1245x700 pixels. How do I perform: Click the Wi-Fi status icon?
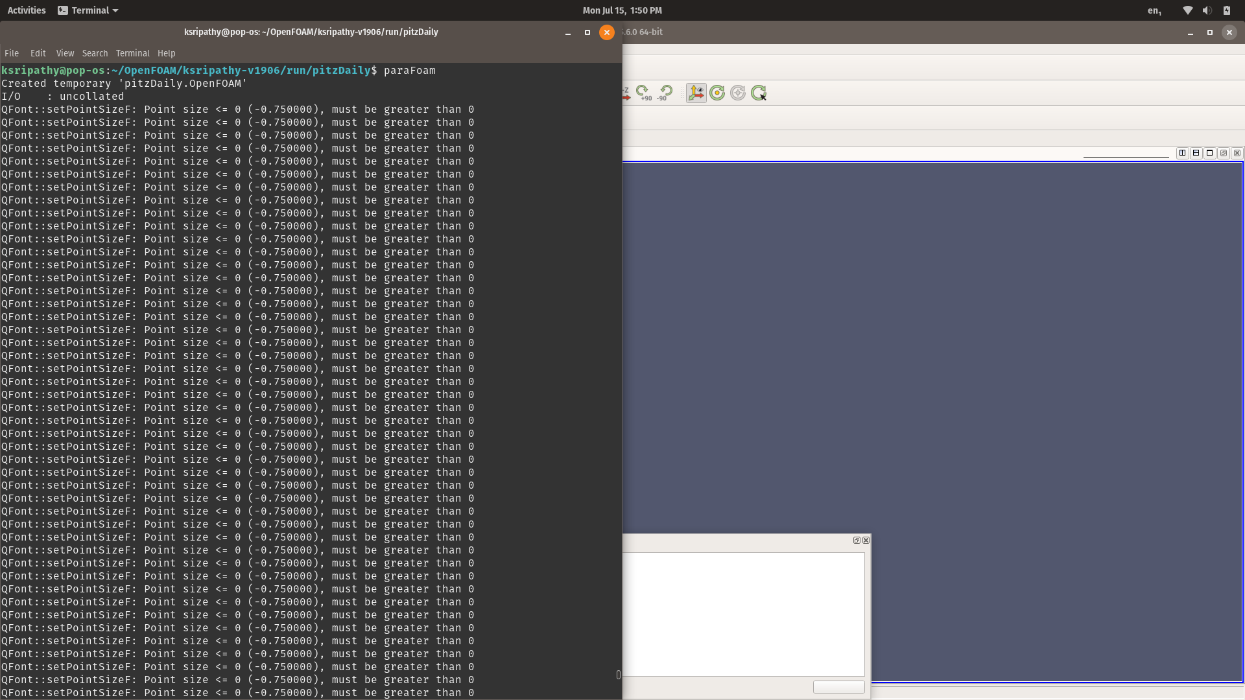1187,10
